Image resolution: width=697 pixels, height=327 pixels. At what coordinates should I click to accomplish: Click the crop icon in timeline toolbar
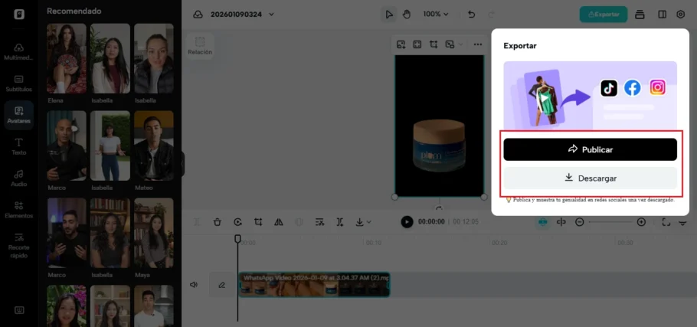[x=258, y=222]
